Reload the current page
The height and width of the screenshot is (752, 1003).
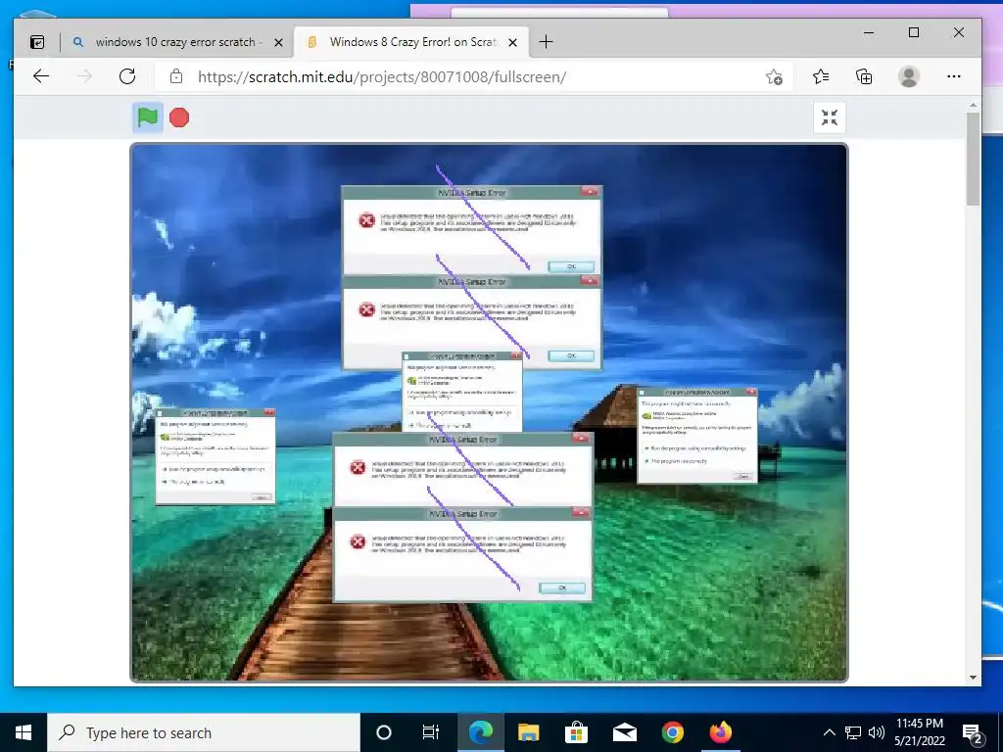pos(127,76)
